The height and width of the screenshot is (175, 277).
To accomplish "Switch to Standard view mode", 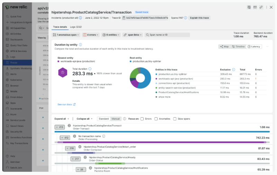I will (x=104, y=119).
